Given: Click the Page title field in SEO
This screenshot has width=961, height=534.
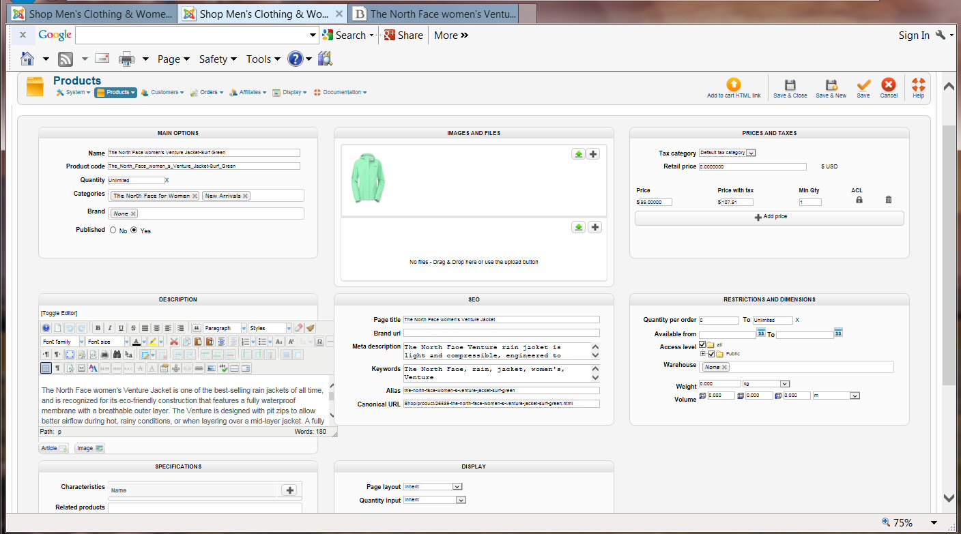Looking at the screenshot, I should (501, 319).
